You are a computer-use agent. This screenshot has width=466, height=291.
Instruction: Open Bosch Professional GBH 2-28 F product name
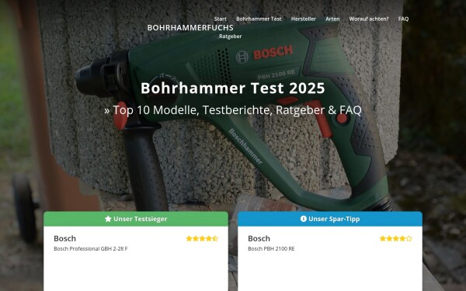[91, 248]
